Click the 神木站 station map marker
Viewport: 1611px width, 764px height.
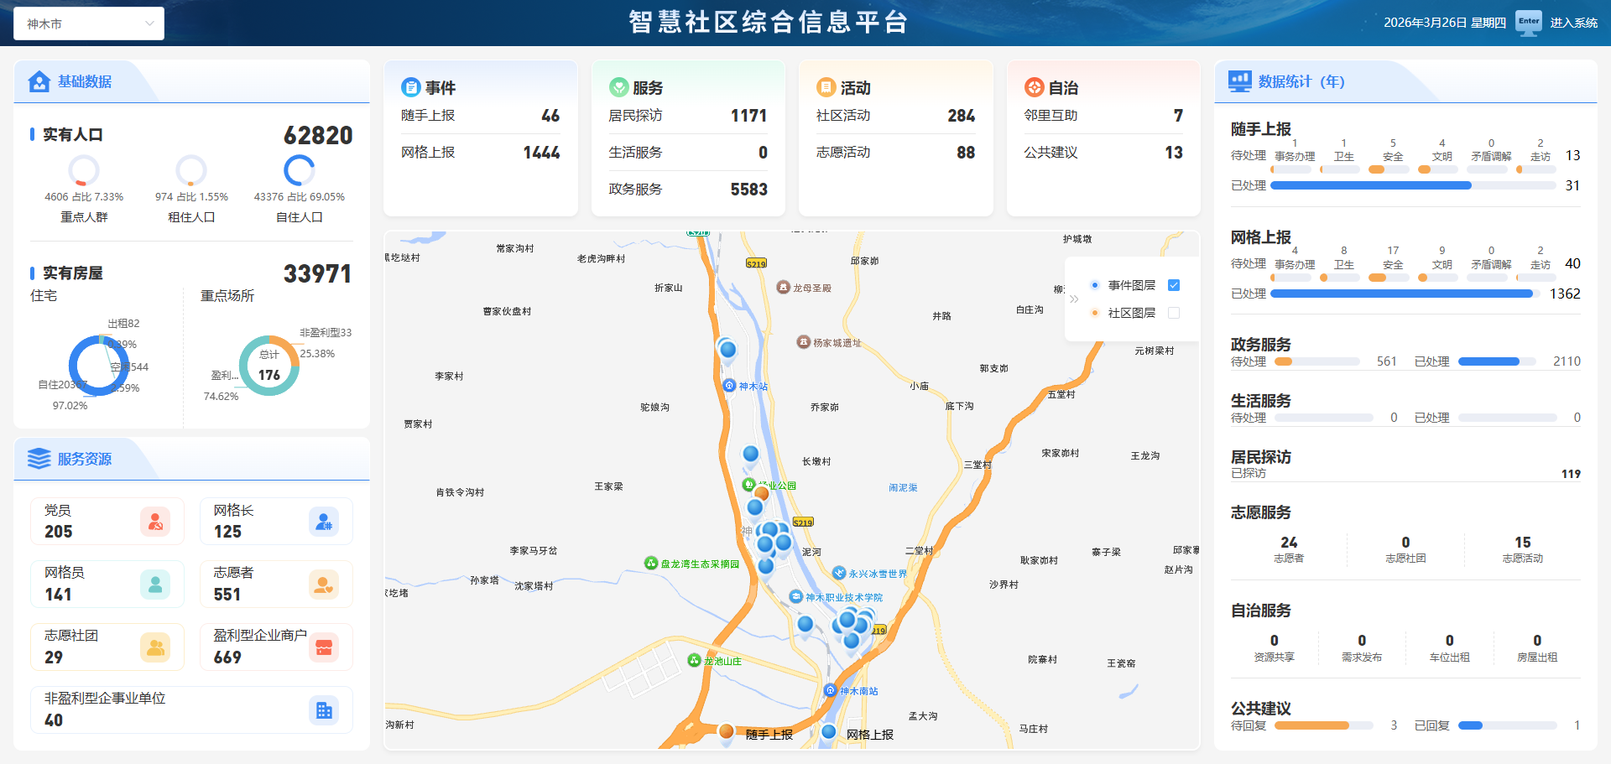tap(729, 386)
